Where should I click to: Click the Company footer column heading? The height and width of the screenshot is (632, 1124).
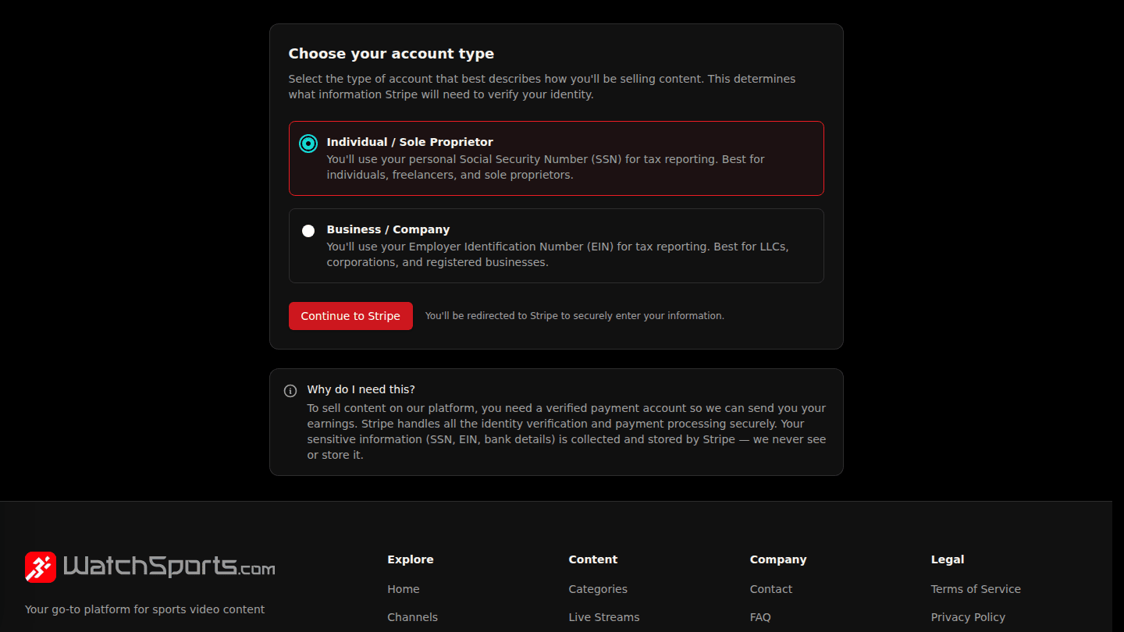point(778,559)
